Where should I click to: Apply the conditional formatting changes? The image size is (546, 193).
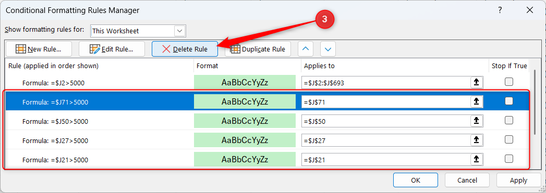click(518, 180)
